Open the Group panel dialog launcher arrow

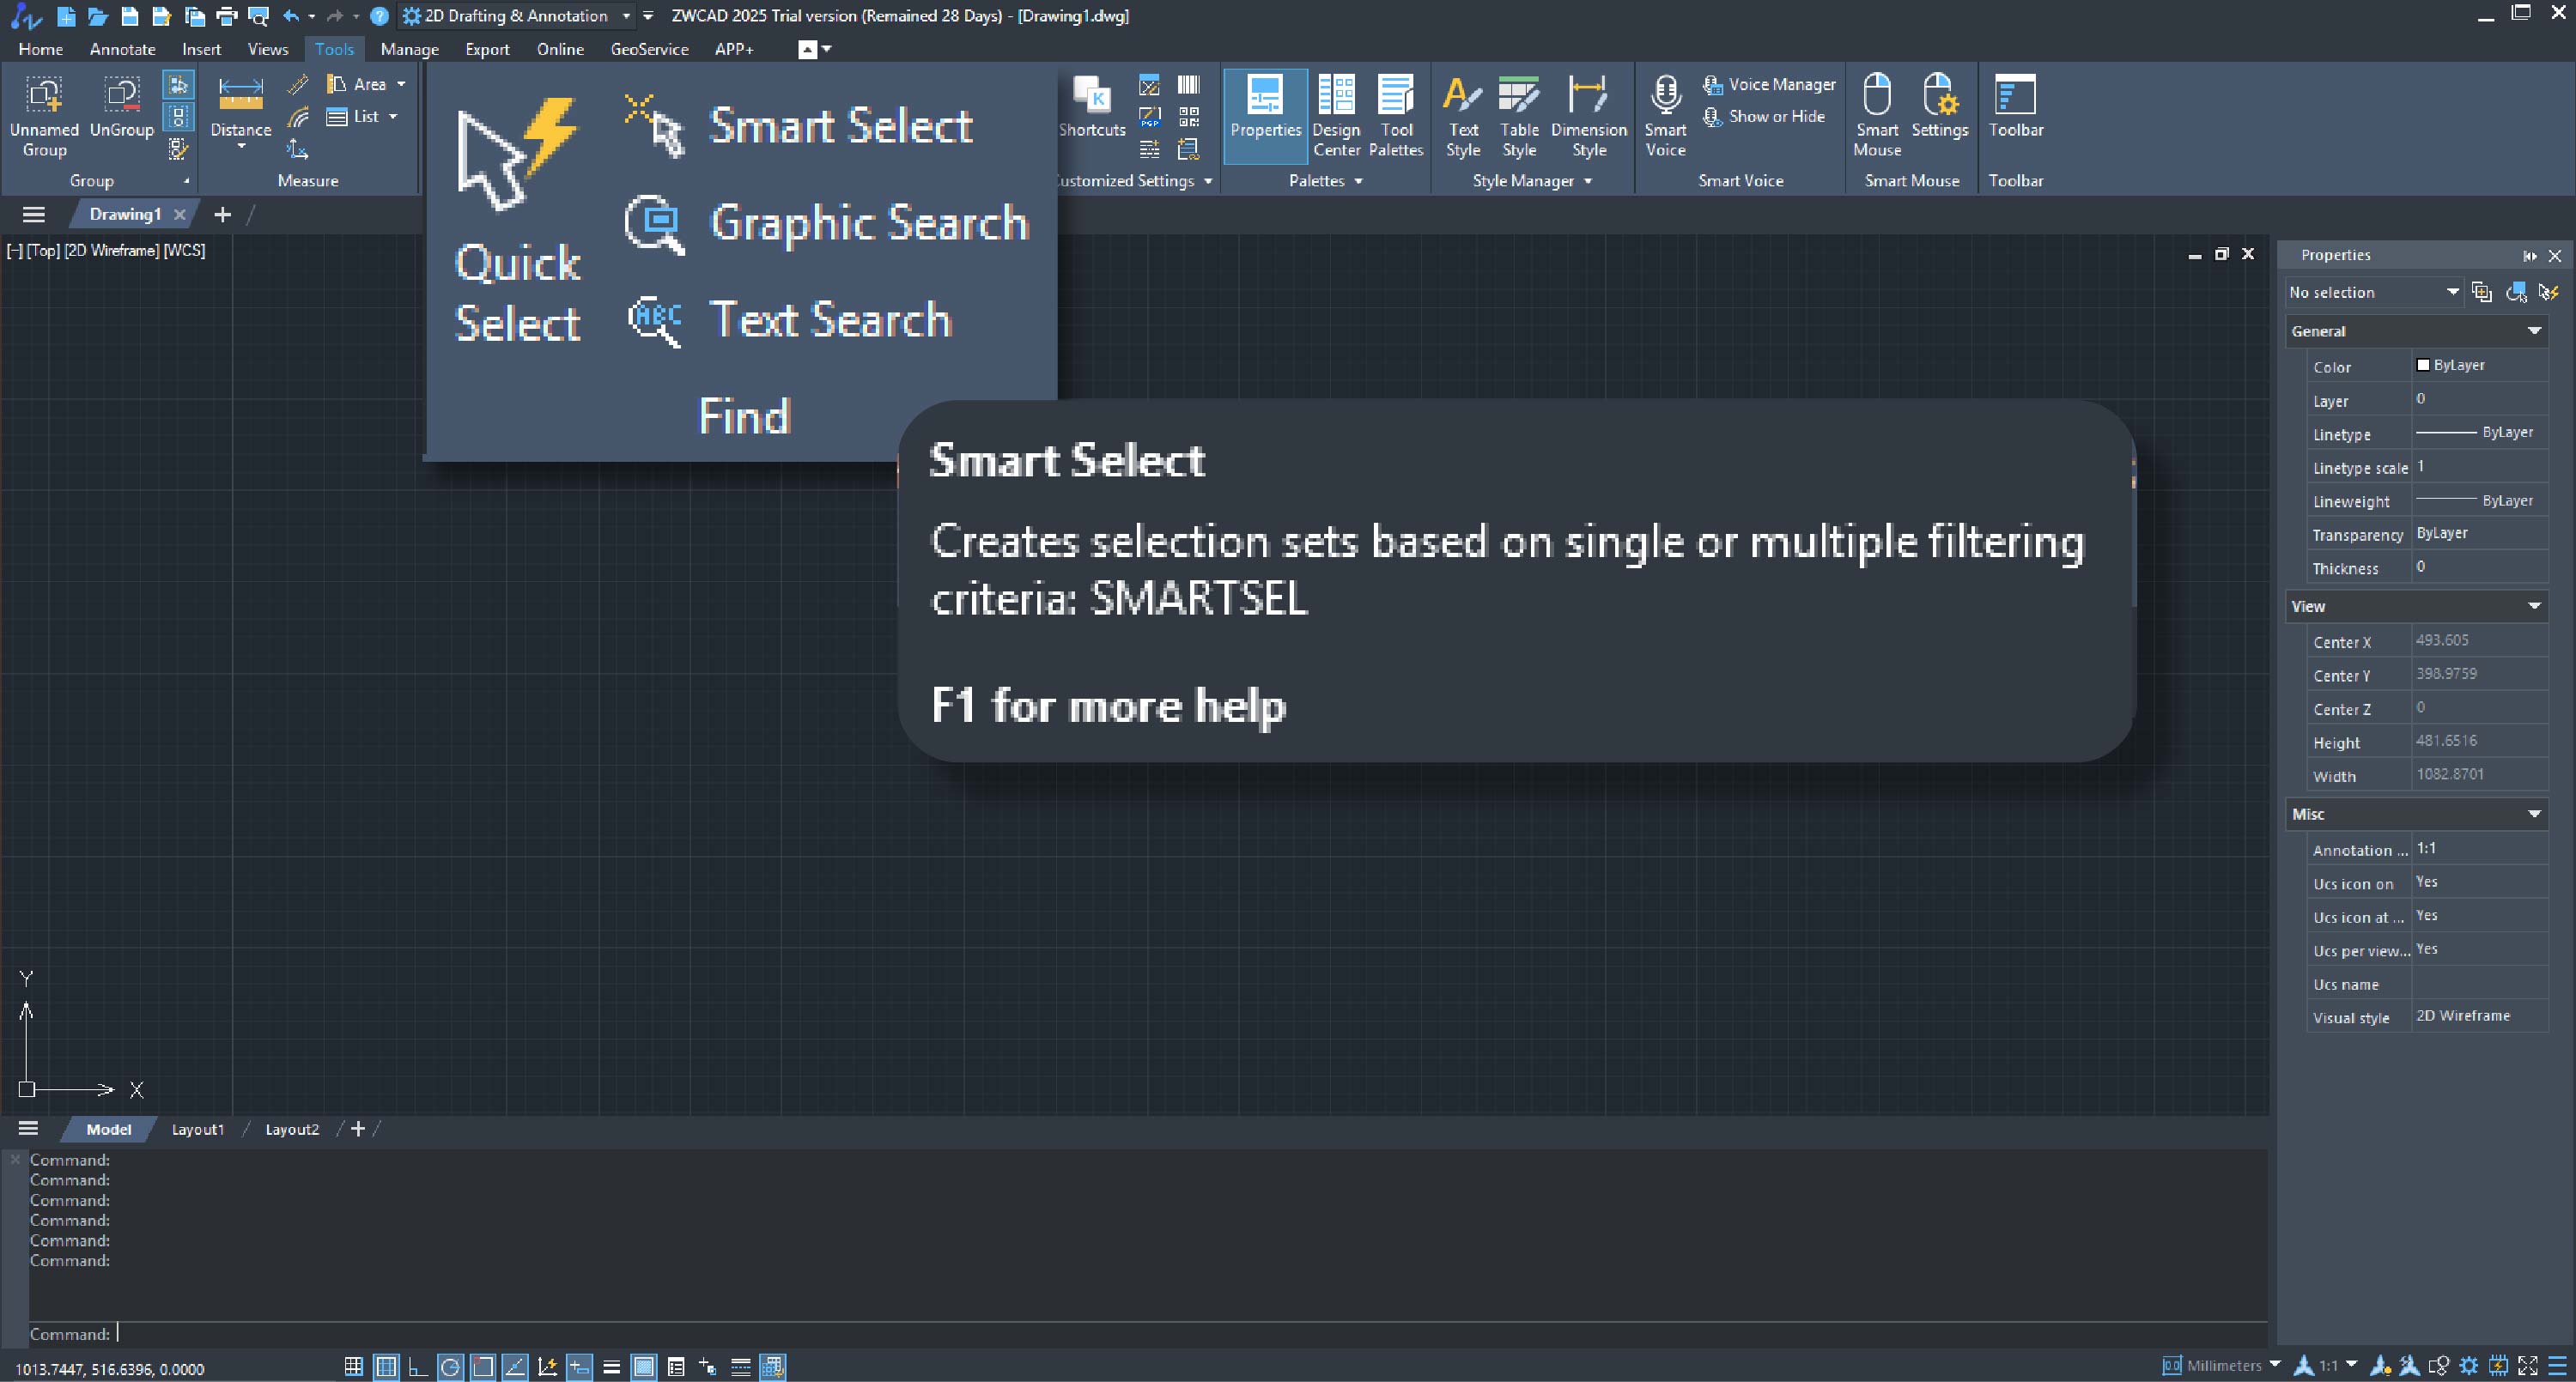186,181
